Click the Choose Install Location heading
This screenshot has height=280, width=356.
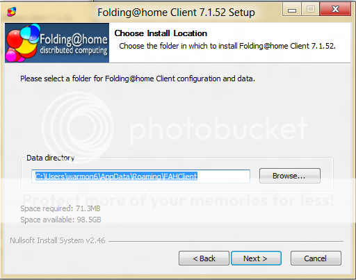[161, 33]
